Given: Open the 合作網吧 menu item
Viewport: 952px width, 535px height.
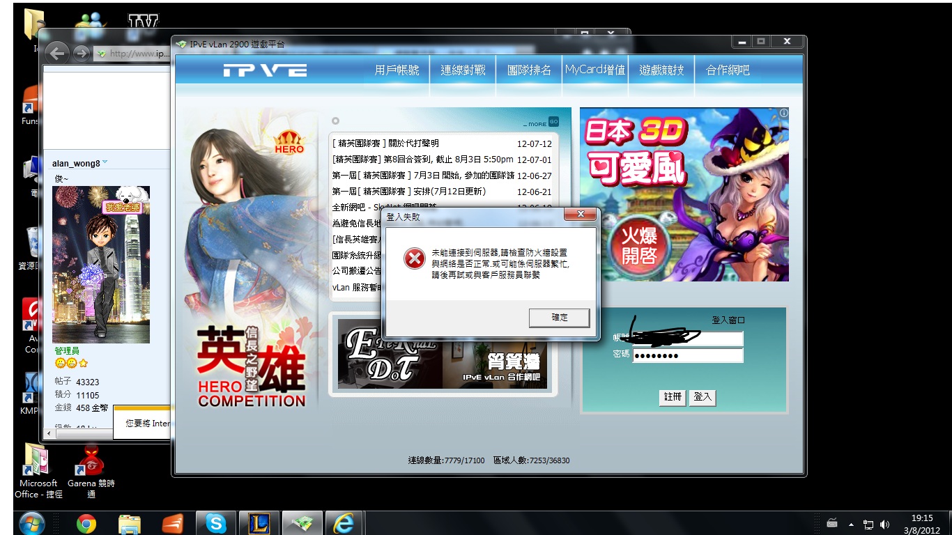Looking at the screenshot, I should coord(728,70).
